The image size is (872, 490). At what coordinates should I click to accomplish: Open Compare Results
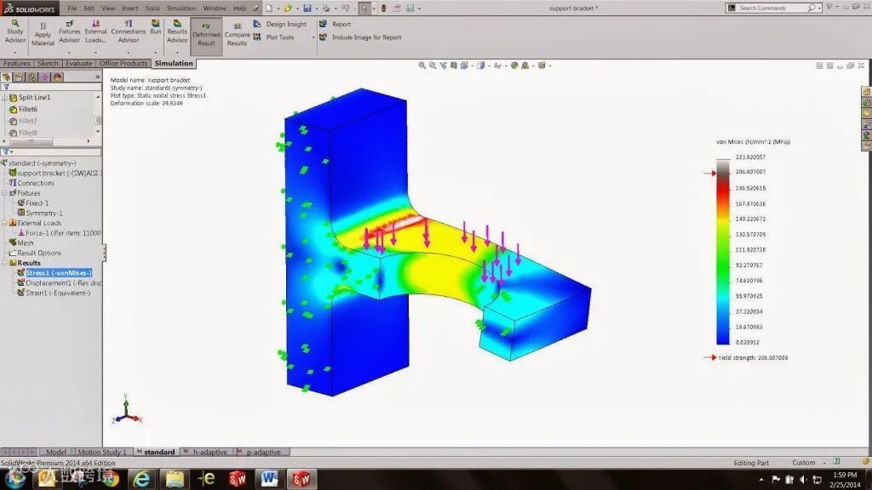(237, 34)
